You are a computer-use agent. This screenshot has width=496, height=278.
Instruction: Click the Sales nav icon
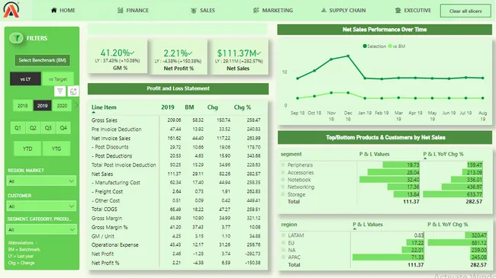194,11
